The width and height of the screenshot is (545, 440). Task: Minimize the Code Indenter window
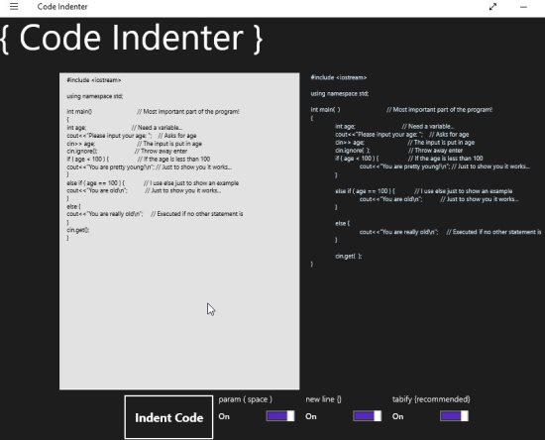pyautogui.click(x=523, y=7)
